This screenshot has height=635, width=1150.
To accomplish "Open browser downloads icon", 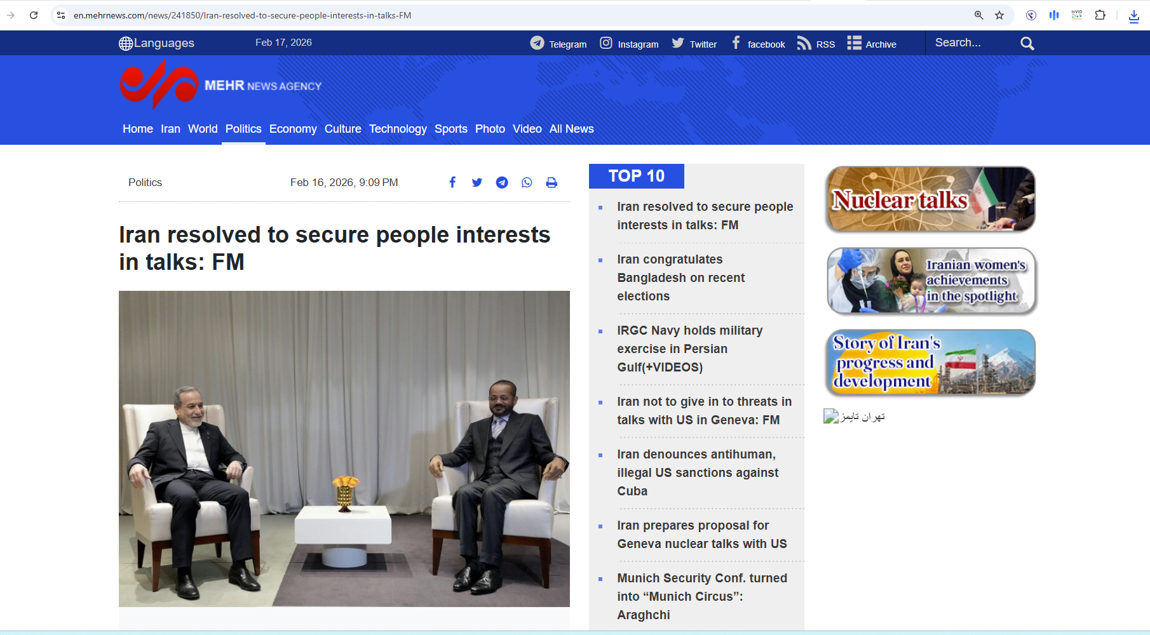I will pyautogui.click(x=1133, y=16).
